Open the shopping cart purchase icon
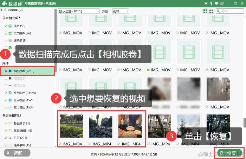The image size is (246, 159). click(x=206, y=3)
